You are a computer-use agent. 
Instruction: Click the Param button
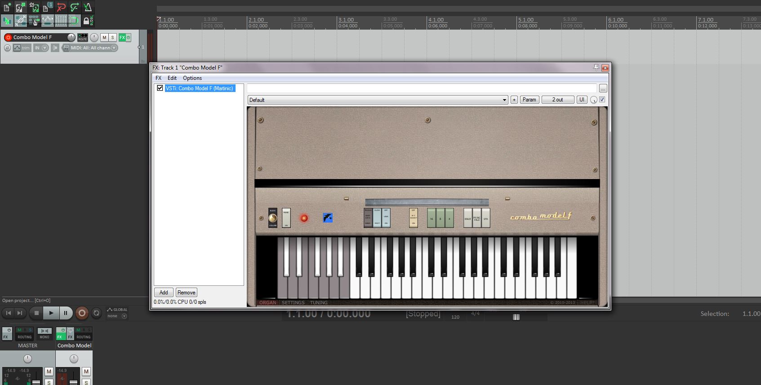pos(529,100)
